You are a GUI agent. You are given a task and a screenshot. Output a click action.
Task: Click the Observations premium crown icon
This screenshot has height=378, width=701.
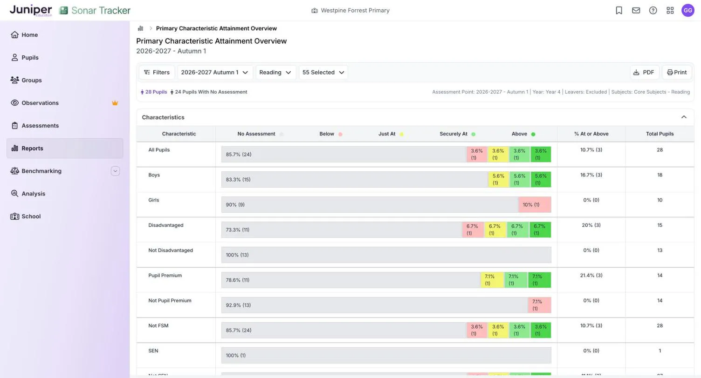(x=115, y=103)
